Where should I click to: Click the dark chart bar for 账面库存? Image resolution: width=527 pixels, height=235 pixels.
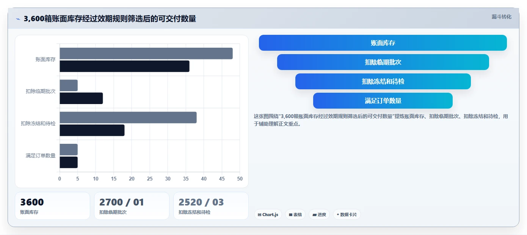(124, 66)
